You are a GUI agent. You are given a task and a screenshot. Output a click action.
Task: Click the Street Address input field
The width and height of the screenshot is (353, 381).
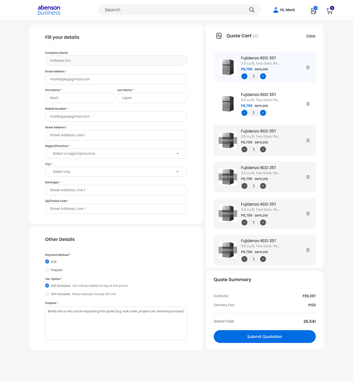tap(116, 135)
